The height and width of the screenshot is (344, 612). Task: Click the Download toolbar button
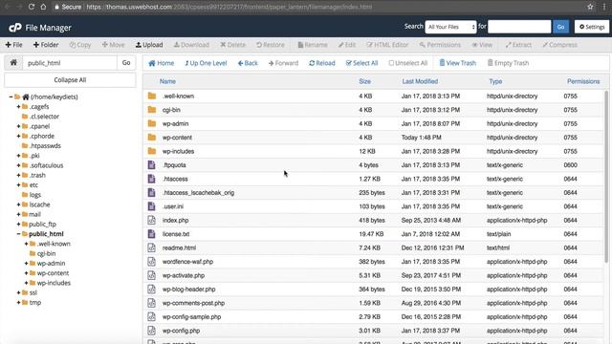click(x=191, y=45)
